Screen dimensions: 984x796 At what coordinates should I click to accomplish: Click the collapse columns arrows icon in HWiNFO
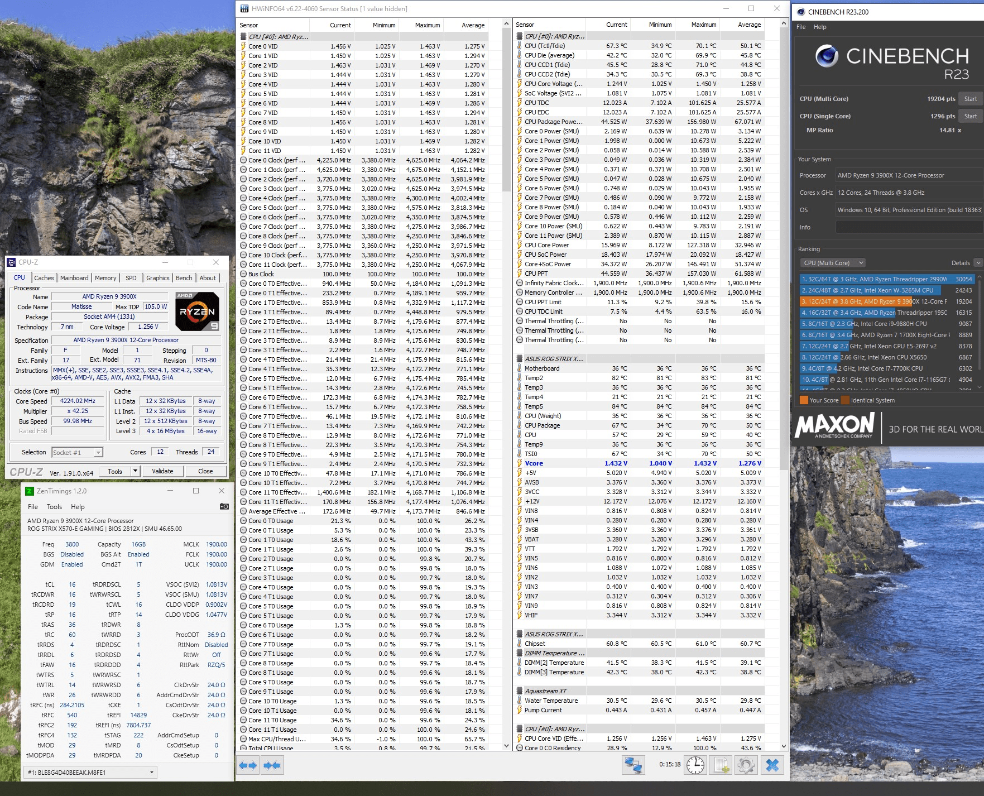click(x=272, y=765)
